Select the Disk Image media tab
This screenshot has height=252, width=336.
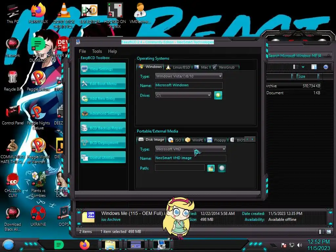[151, 139]
